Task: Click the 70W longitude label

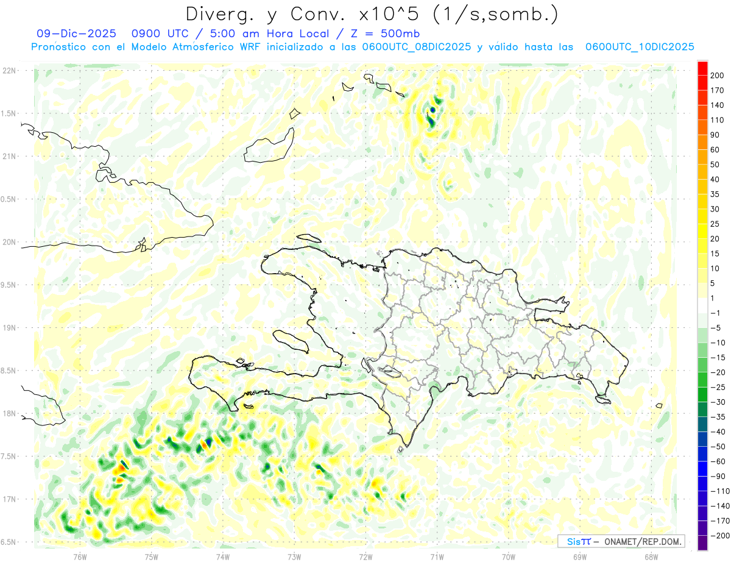Action: pyautogui.click(x=509, y=556)
